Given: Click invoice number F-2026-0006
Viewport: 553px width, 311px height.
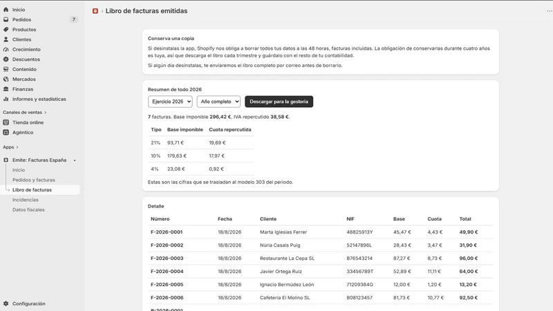Looking at the screenshot, I should [x=167, y=298].
